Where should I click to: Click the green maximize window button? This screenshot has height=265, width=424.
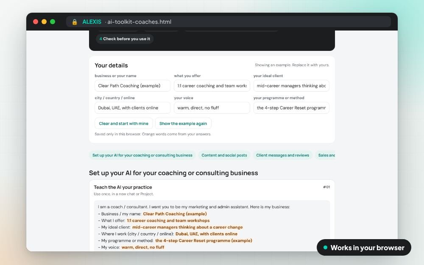coord(53,22)
